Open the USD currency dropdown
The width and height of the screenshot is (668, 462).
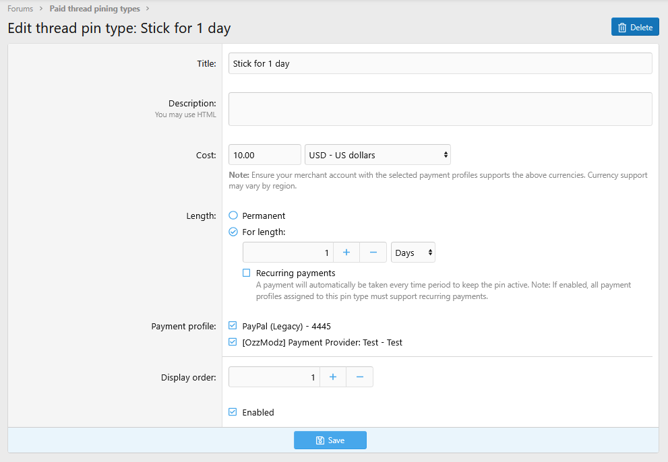(377, 155)
